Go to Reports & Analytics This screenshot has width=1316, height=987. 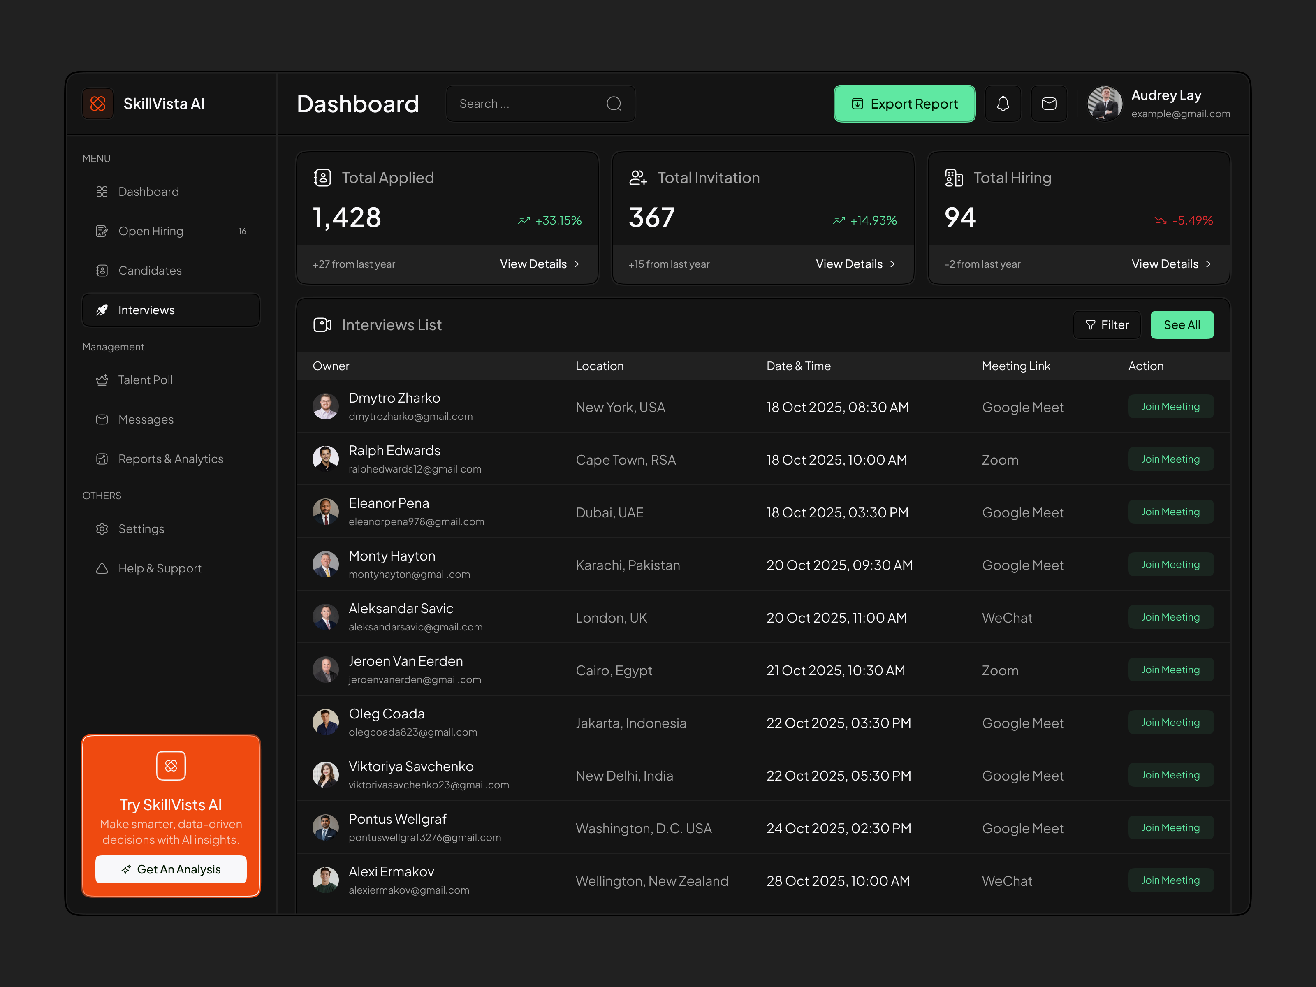170,459
